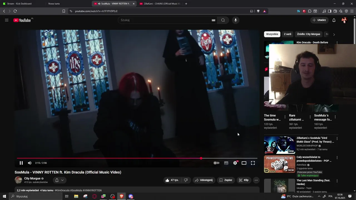Open the 33rd Blakk Glass video thumbnail
This screenshot has width=356, height=200.
(x=280, y=145)
